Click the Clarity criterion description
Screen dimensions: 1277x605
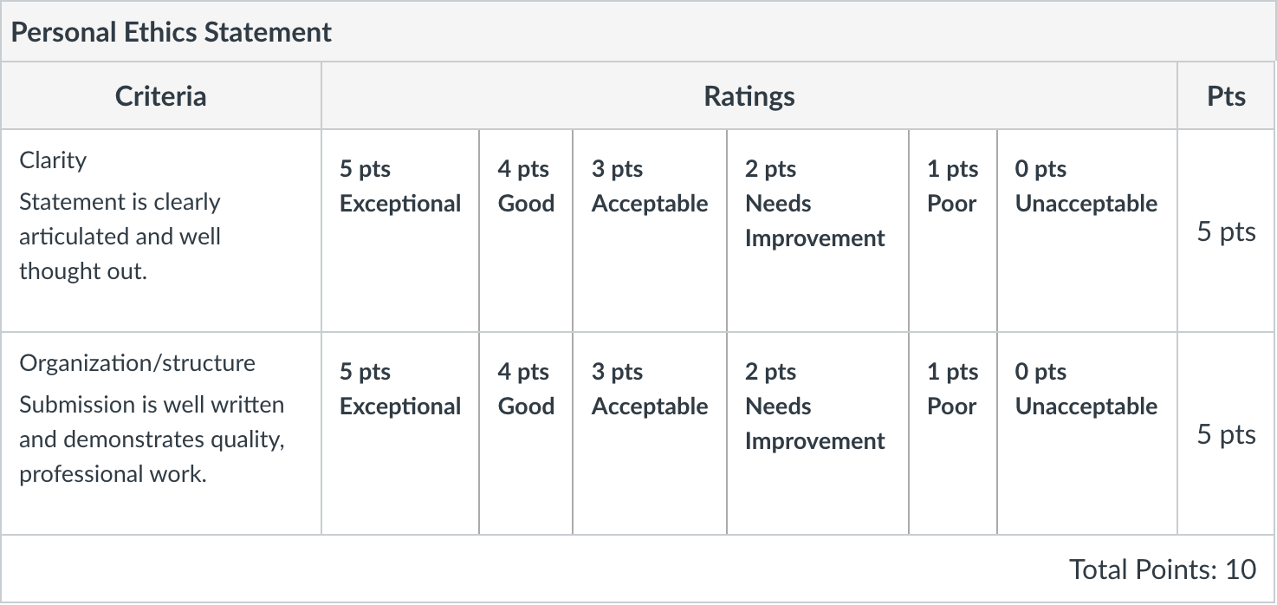coord(120,237)
